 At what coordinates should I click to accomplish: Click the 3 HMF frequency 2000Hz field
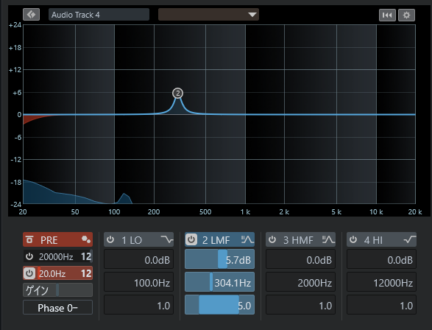click(300, 282)
